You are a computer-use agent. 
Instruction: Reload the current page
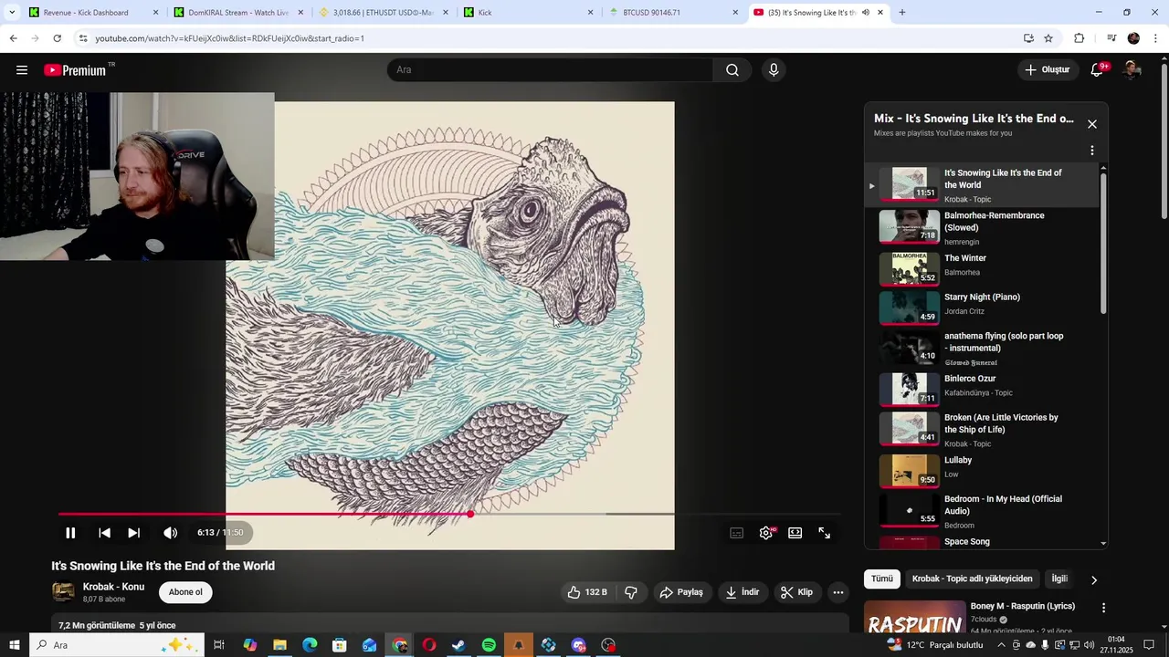pyautogui.click(x=57, y=38)
